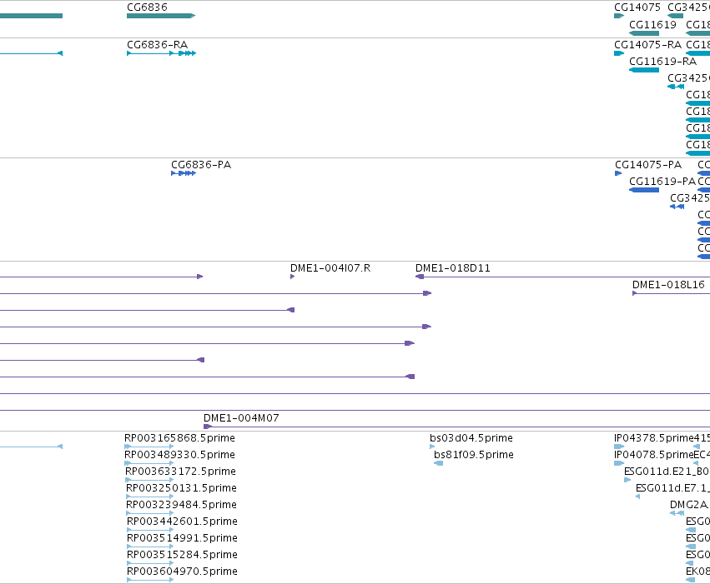Select the CG14075 gene label
Viewport: 710px width, 584px height.
[637, 7]
